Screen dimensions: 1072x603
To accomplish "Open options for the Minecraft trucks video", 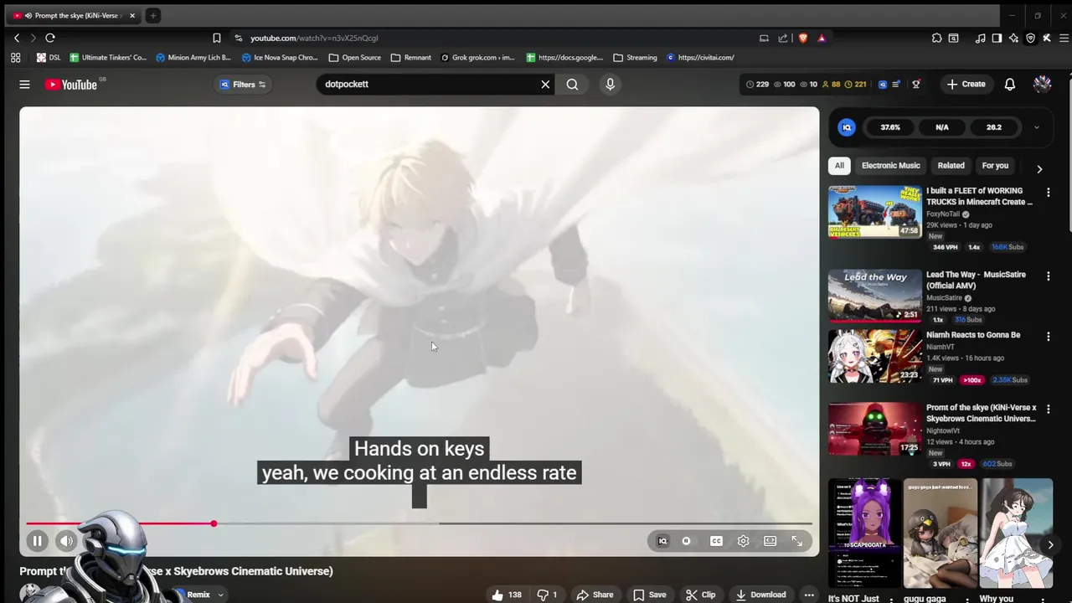I will tap(1048, 192).
